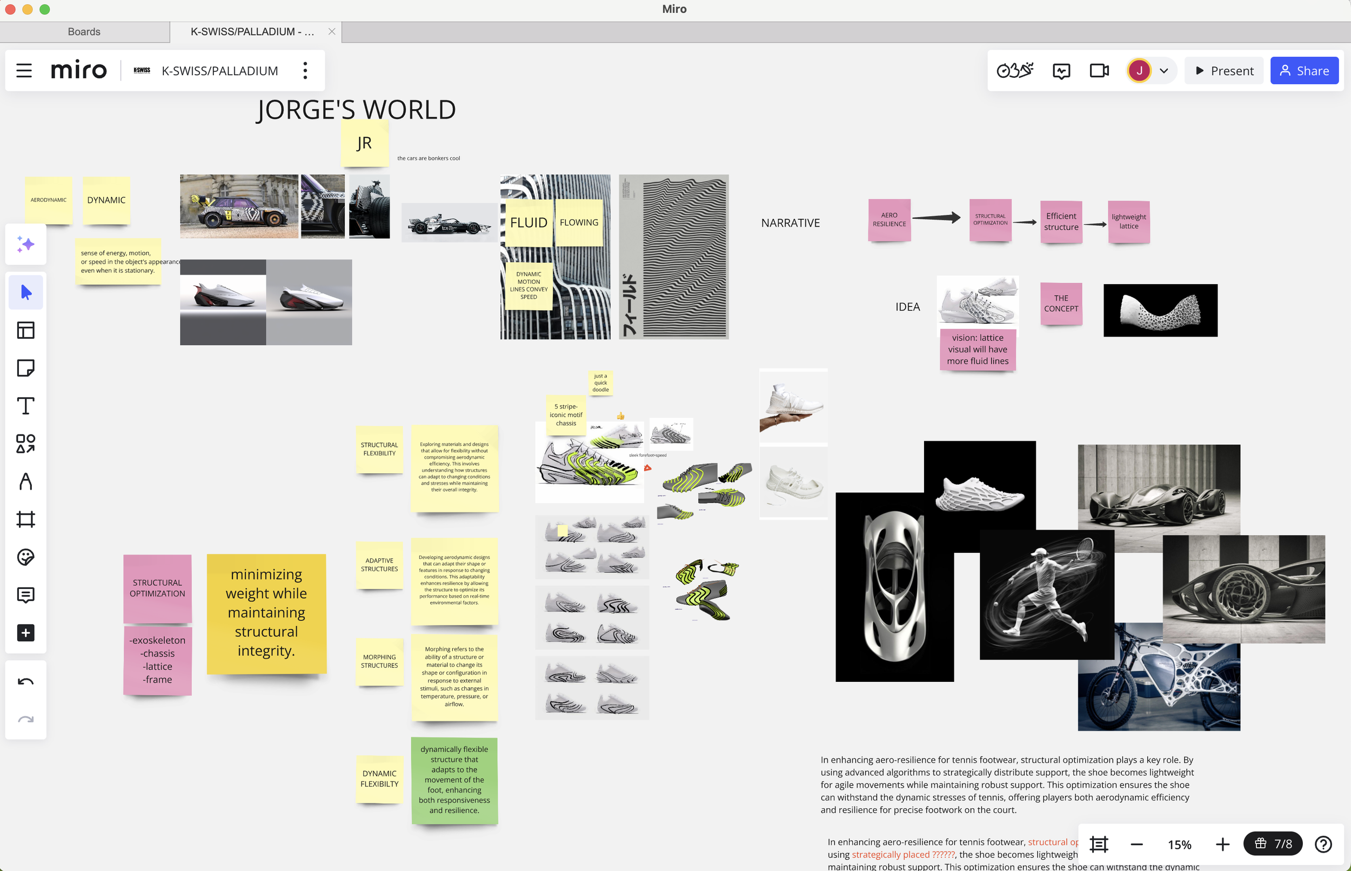
Task: Select the minimizing weight yellow note
Action: coord(266,614)
